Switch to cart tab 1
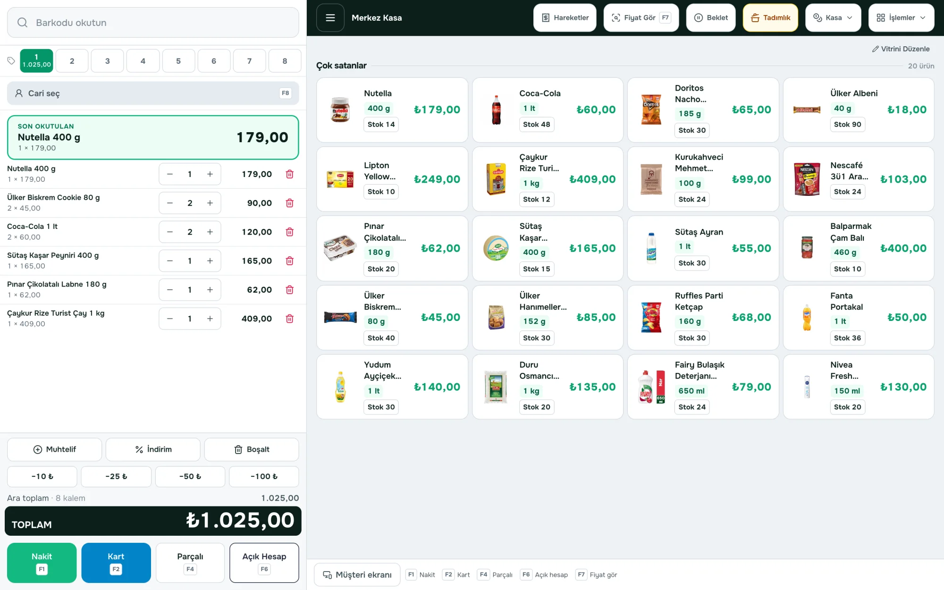Screen dimensions: 944x590 (36, 61)
